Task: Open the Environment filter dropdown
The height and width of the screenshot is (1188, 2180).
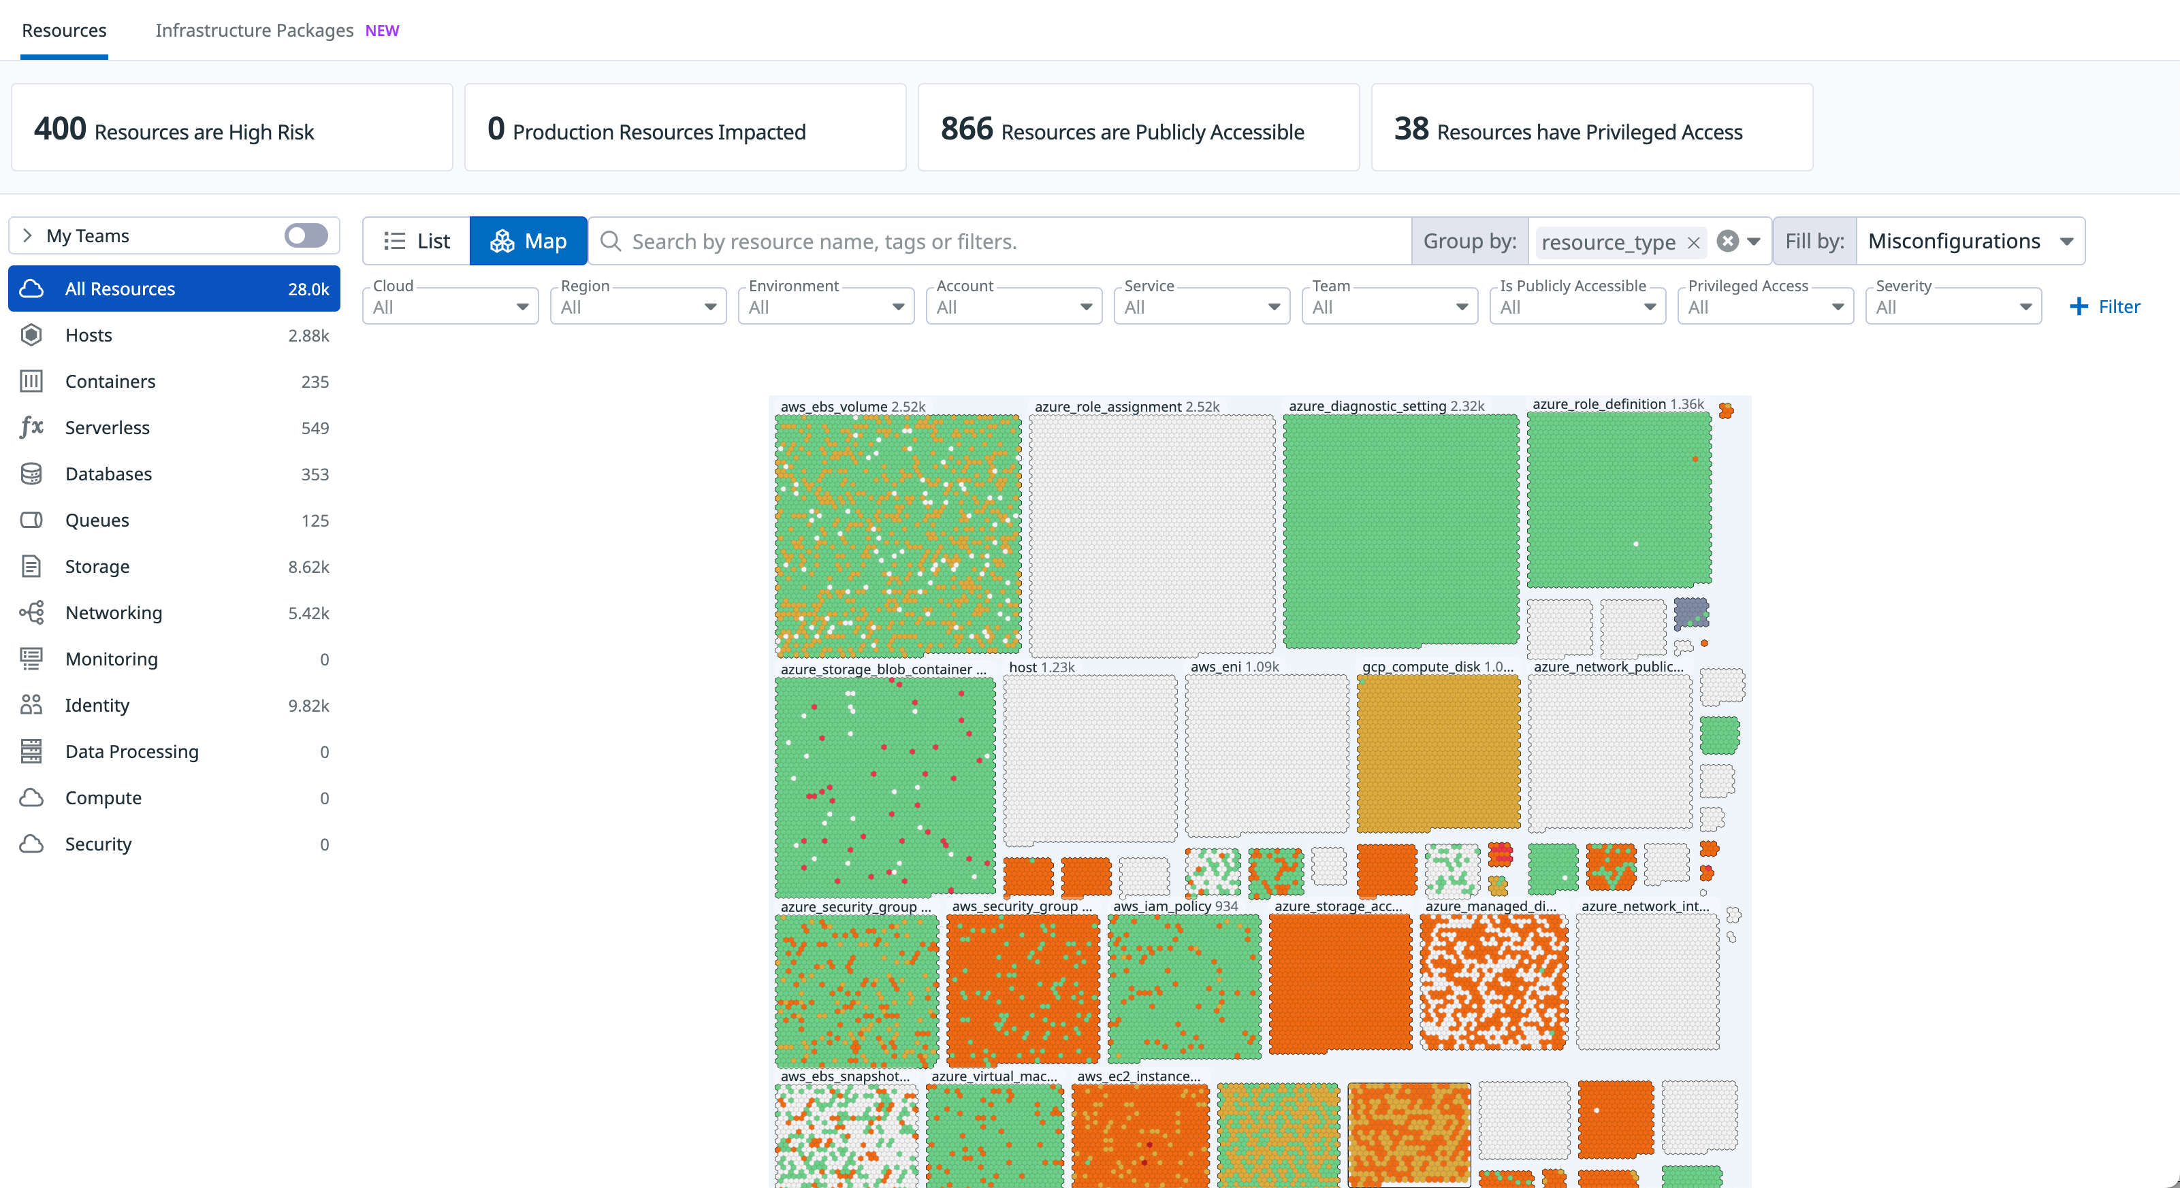Action: pos(826,306)
